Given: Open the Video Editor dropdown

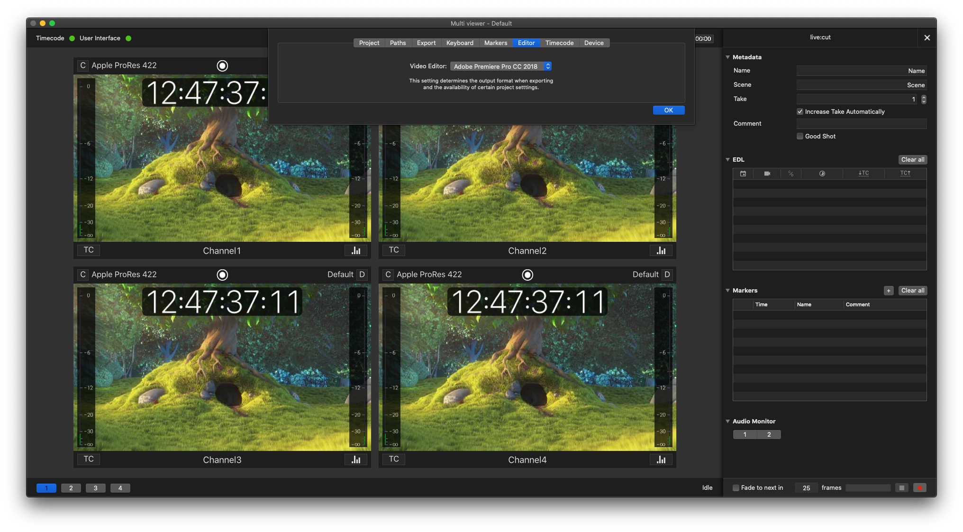Looking at the screenshot, I should click(x=501, y=66).
